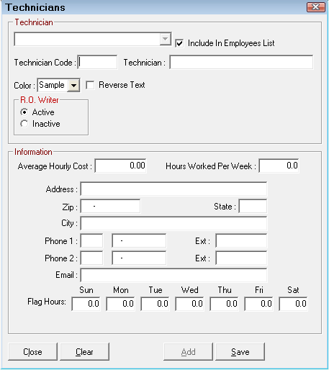Click the Wed flag hours field
Image resolution: width=329 pixels, height=370 pixels.
pyautogui.click(x=189, y=304)
